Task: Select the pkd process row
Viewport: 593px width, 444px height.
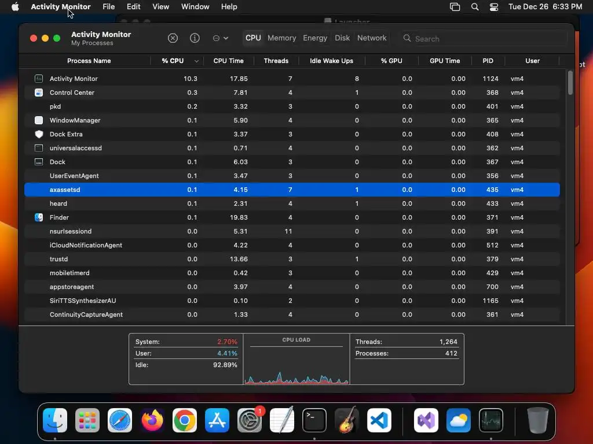Action: 292,106
